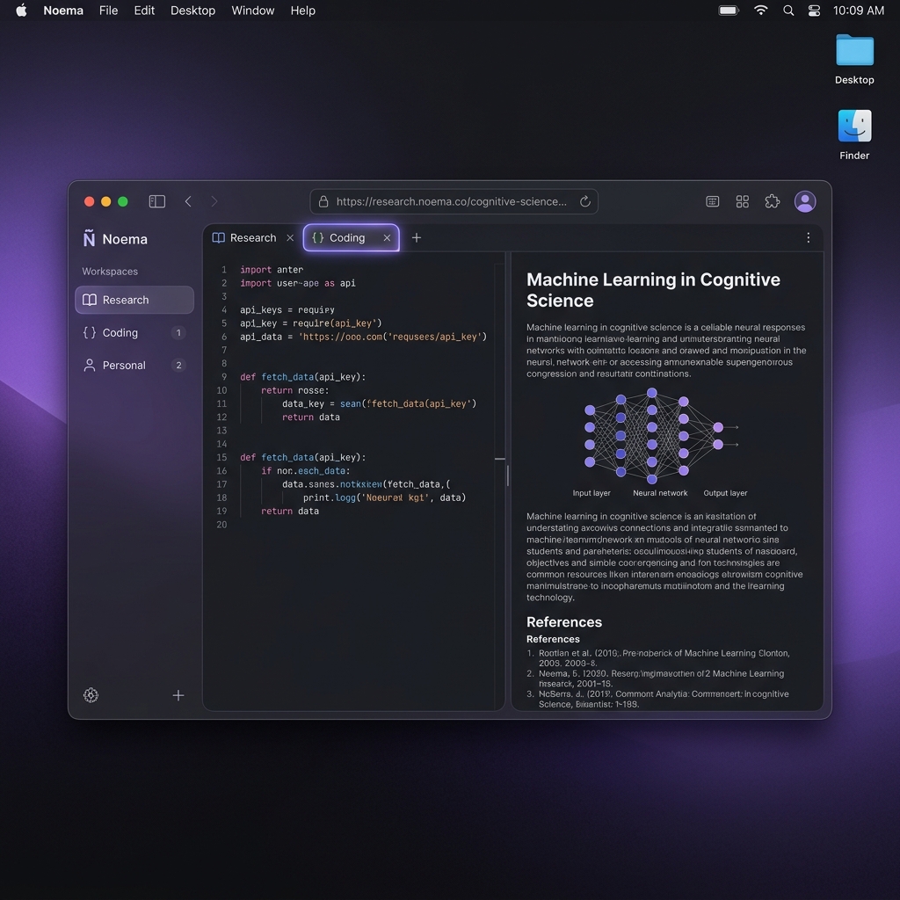
Task: Click the Personal workspace badge count
Action: [178, 365]
